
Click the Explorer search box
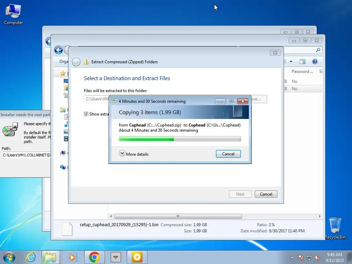303,50
